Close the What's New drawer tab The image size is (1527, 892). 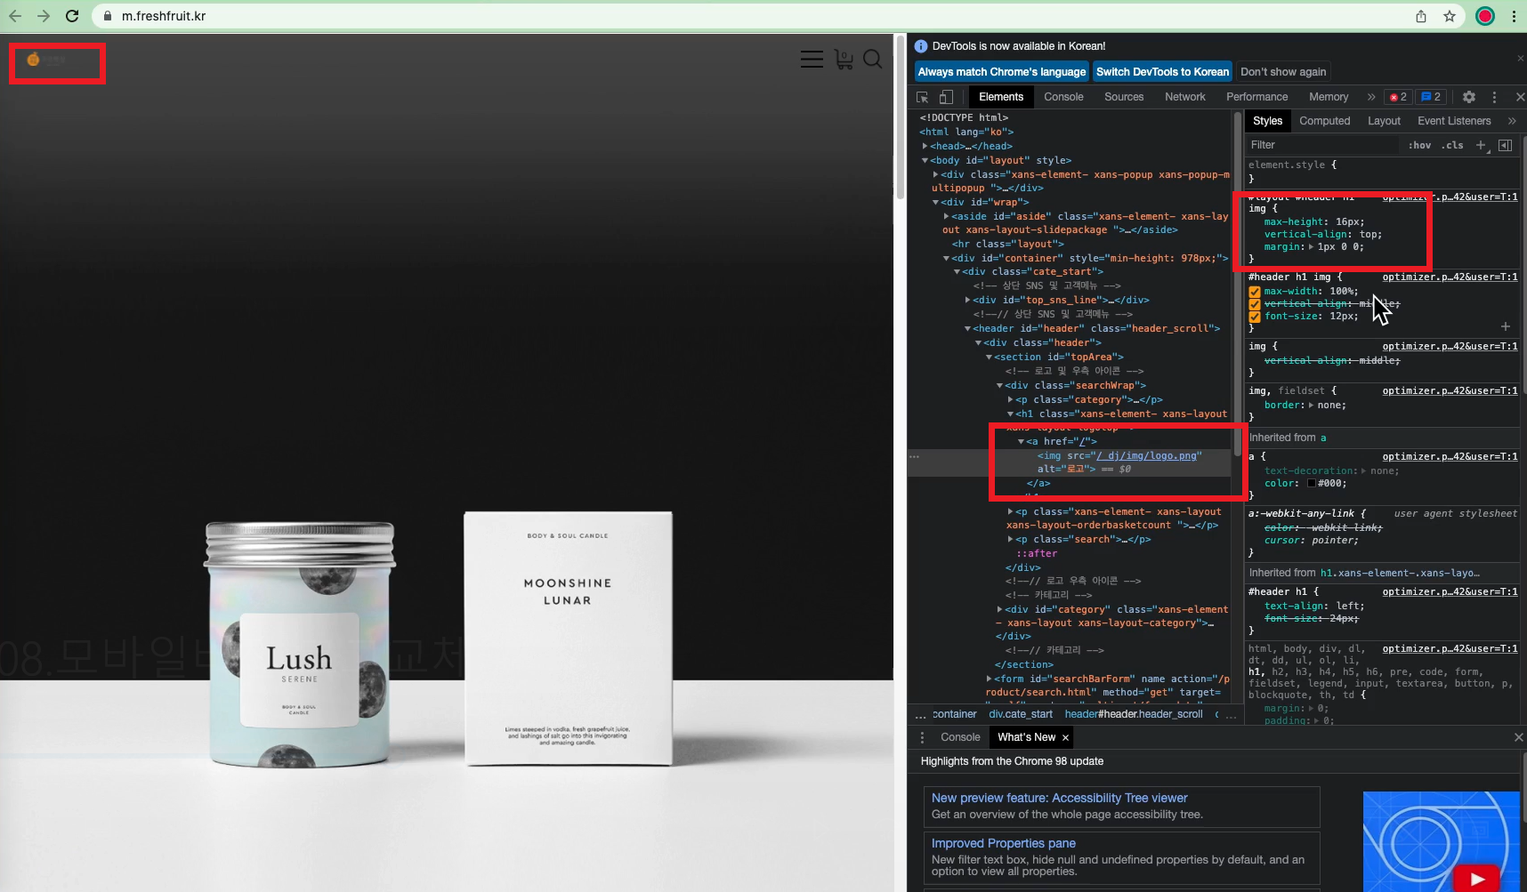tap(1065, 737)
